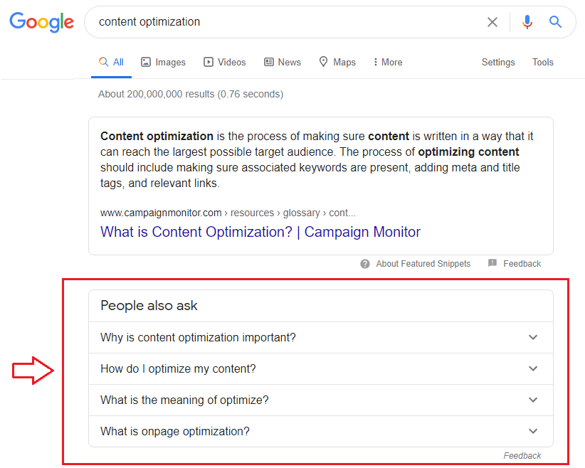
Task: Open "What is Content Optimization? | Campaign Monitor" link
Action: tap(260, 232)
